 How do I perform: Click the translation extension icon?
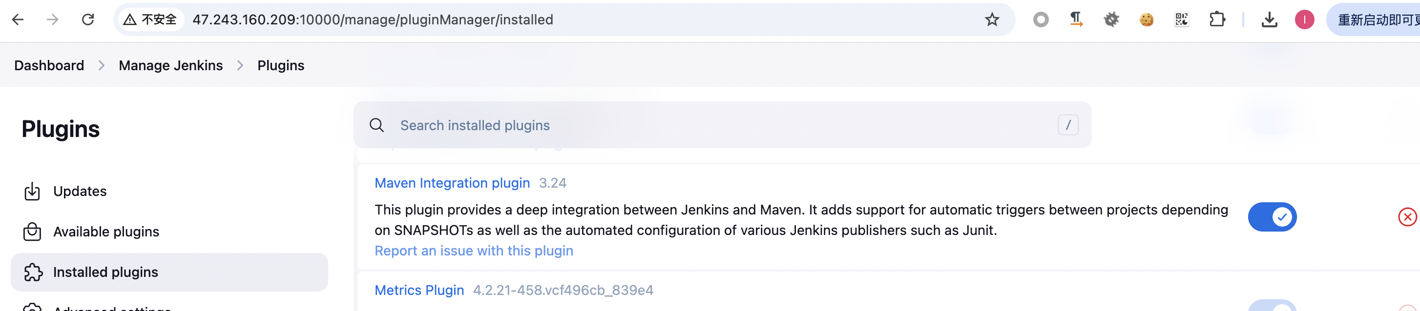[x=1076, y=19]
